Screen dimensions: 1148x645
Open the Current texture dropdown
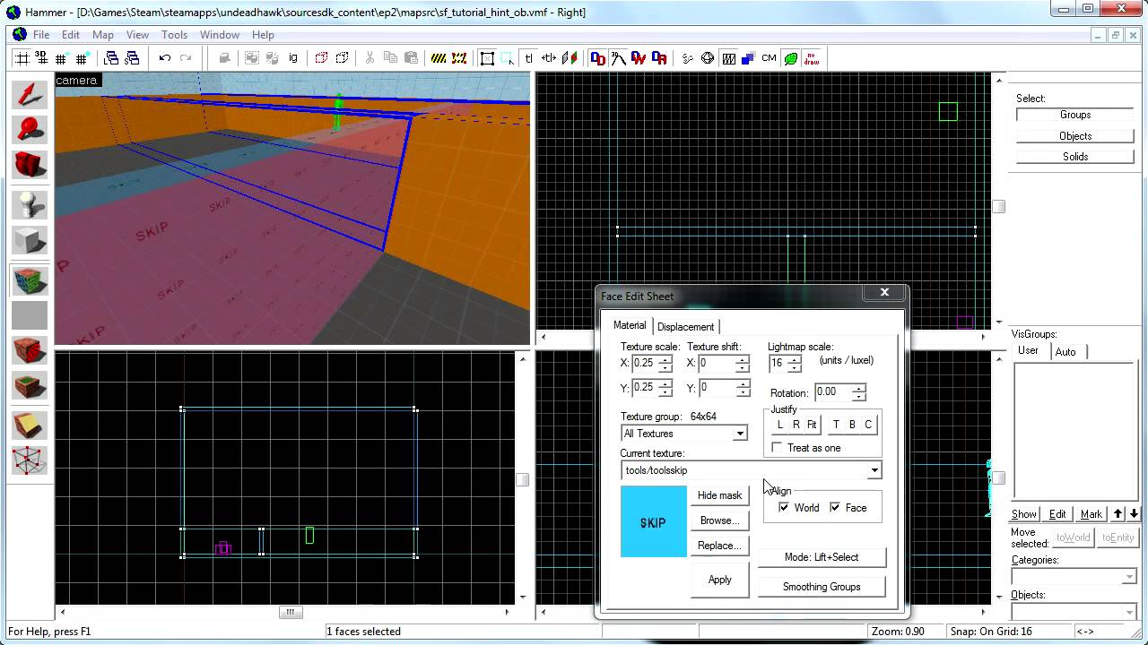pos(874,470)
